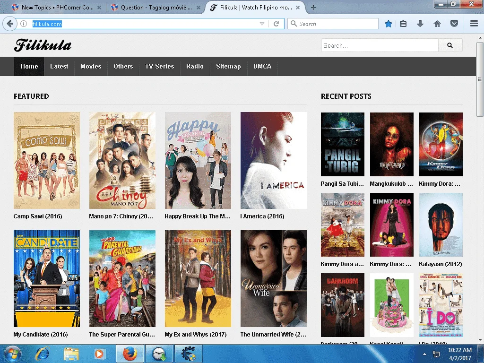Go back with the browser back arrow
The height and width of the screenshot is (363, 484).
click(x=10, y=24)
